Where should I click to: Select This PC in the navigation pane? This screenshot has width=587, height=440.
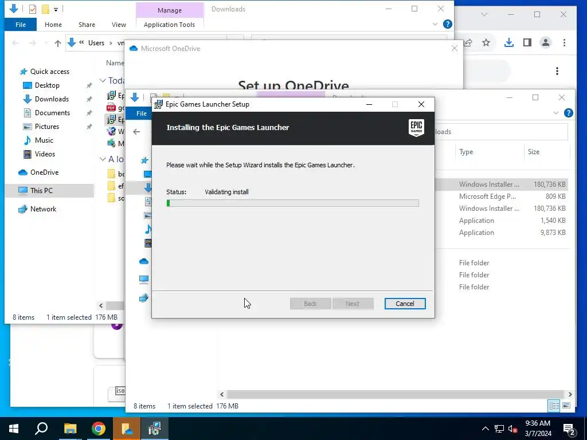[x=41, y=190]
